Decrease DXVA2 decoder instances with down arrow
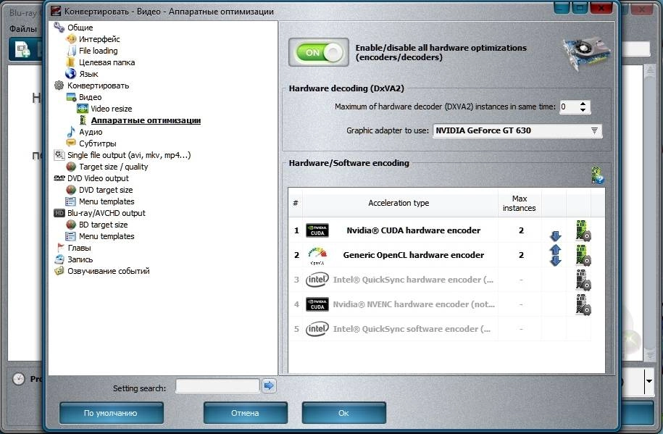The height and width of the screenshot is (434, 663). click(583, 110)
